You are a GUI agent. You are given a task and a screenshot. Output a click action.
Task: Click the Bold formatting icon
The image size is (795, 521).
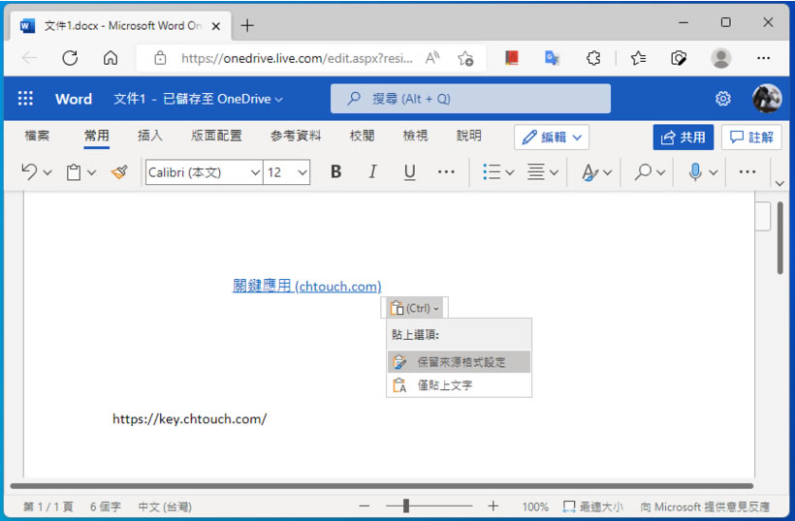pyautogui.click(x=336, y=172)
